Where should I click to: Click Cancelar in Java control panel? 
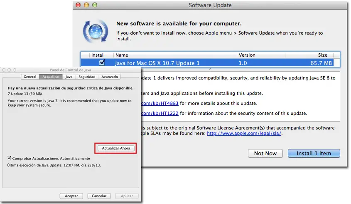[x=99, y=196]
